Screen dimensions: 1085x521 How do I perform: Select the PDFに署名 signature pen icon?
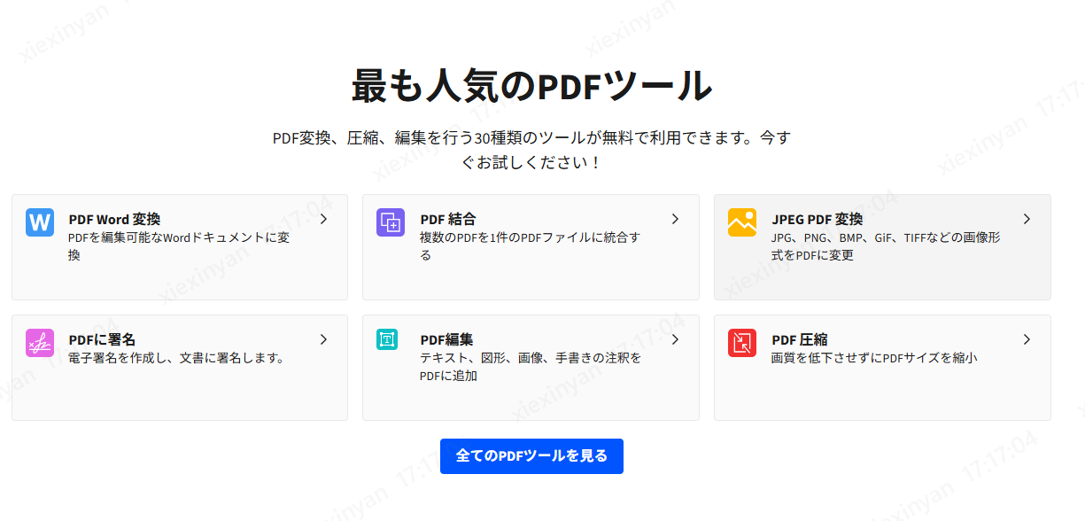tap(39, 344)
